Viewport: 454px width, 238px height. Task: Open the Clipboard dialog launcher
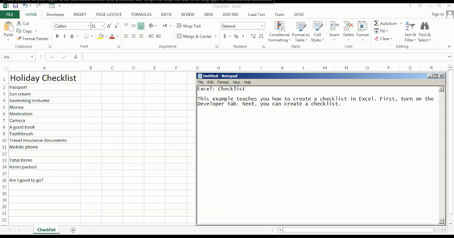click(49, 46)
